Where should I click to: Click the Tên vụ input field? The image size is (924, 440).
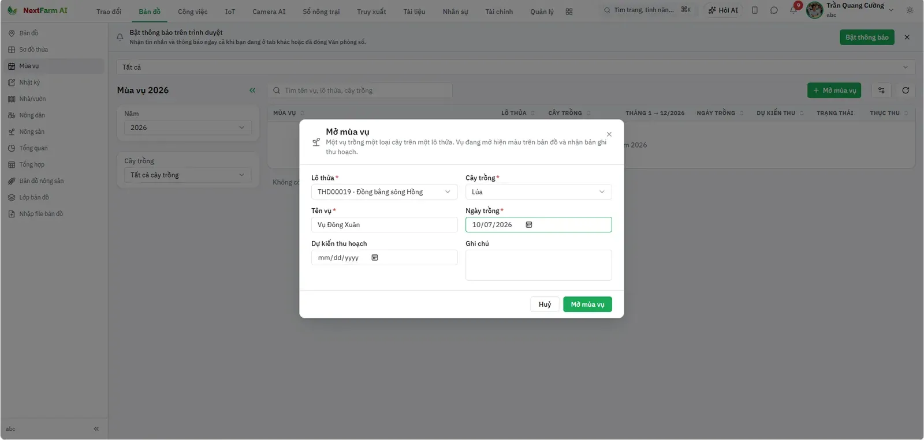[384, 225]
